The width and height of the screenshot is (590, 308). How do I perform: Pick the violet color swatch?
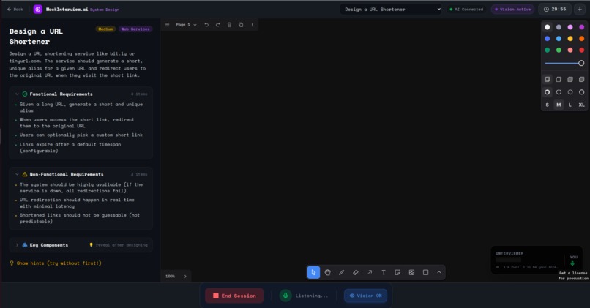tap(582, 27)
